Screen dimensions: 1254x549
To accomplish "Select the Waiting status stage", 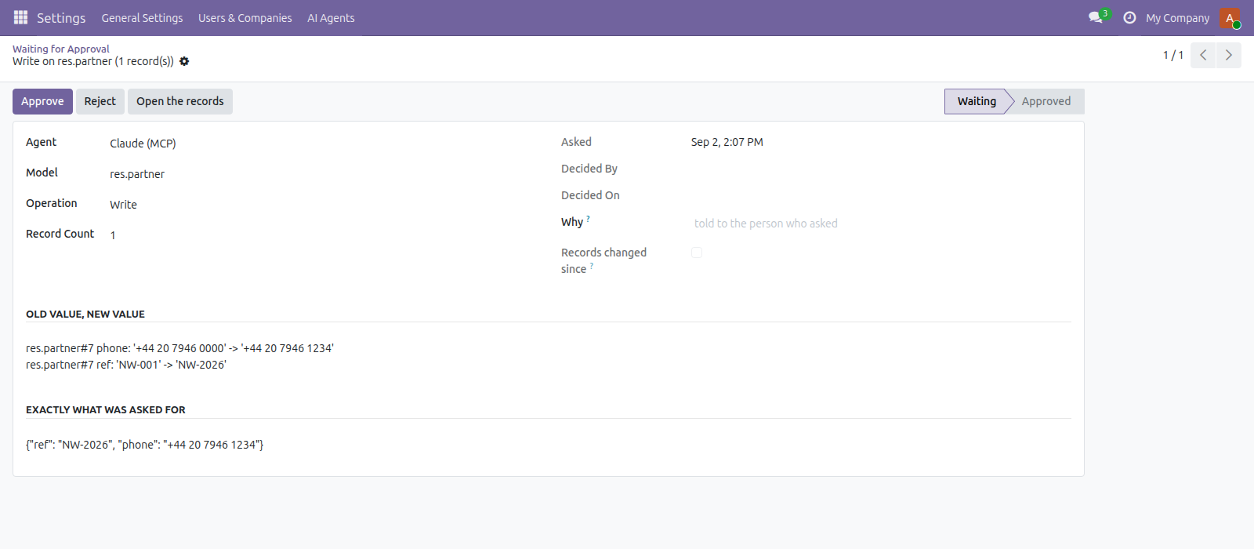I will (976, 101).
